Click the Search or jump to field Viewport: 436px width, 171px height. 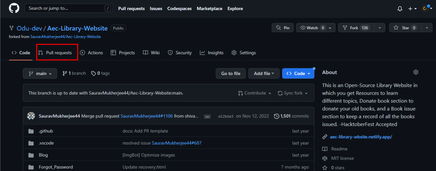(x=68, y=8)
